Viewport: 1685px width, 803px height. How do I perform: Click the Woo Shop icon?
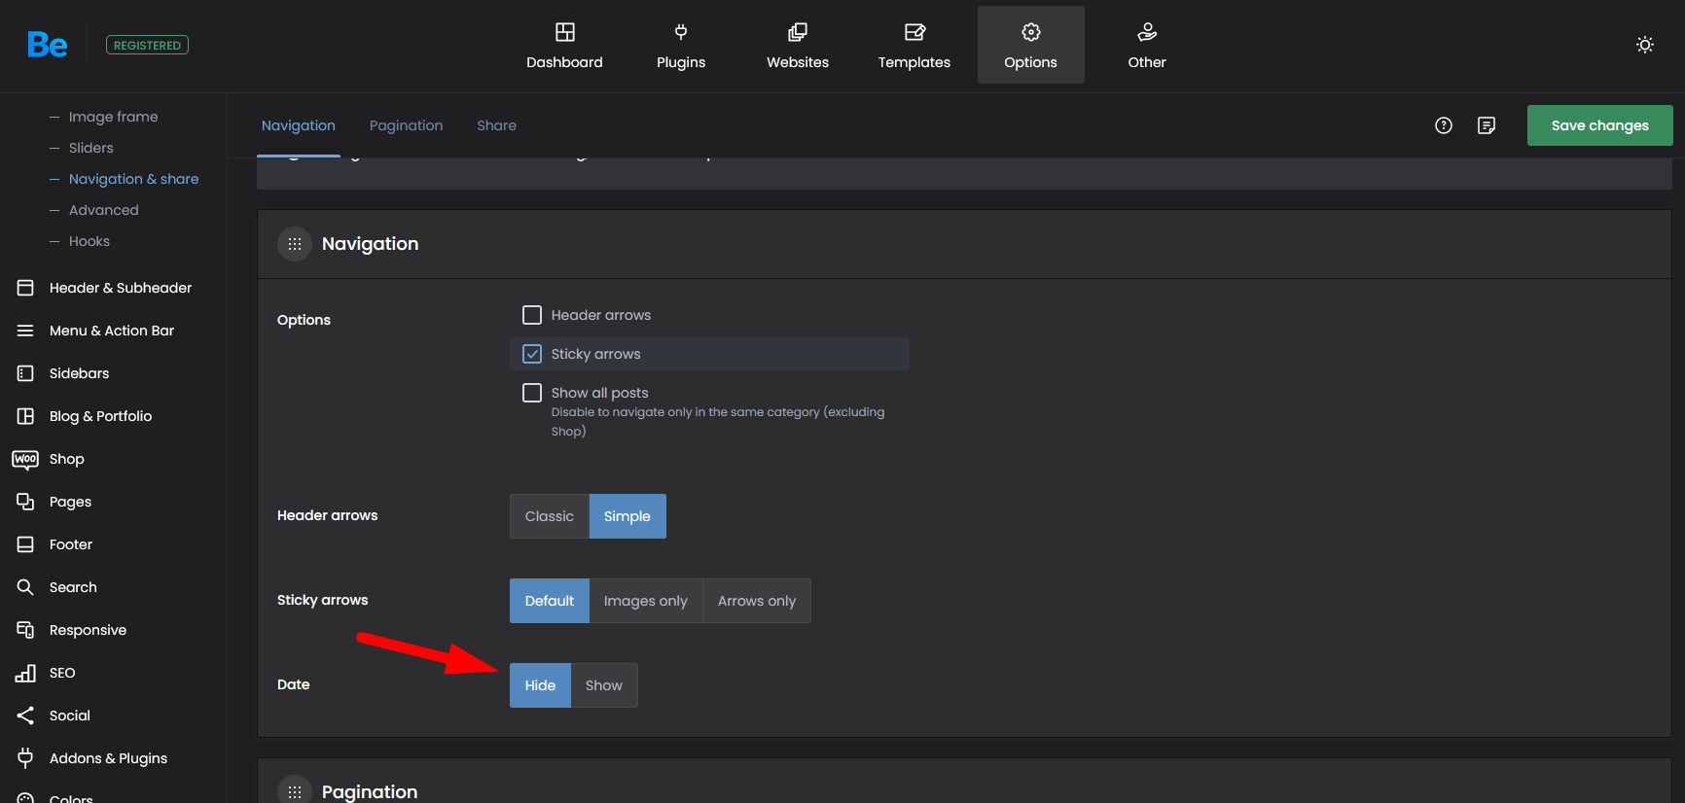[x=25, y=459]
